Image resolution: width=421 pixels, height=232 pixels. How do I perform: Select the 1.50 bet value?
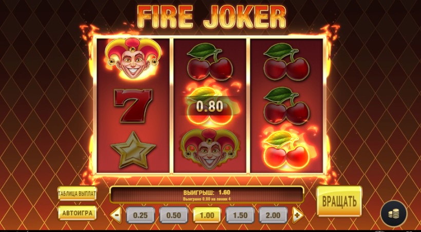240,215
